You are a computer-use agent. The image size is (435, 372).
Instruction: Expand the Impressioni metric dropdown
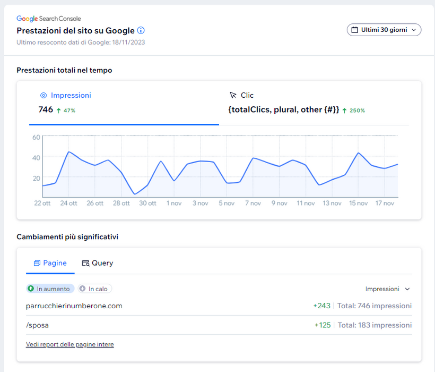click(388, 289)
